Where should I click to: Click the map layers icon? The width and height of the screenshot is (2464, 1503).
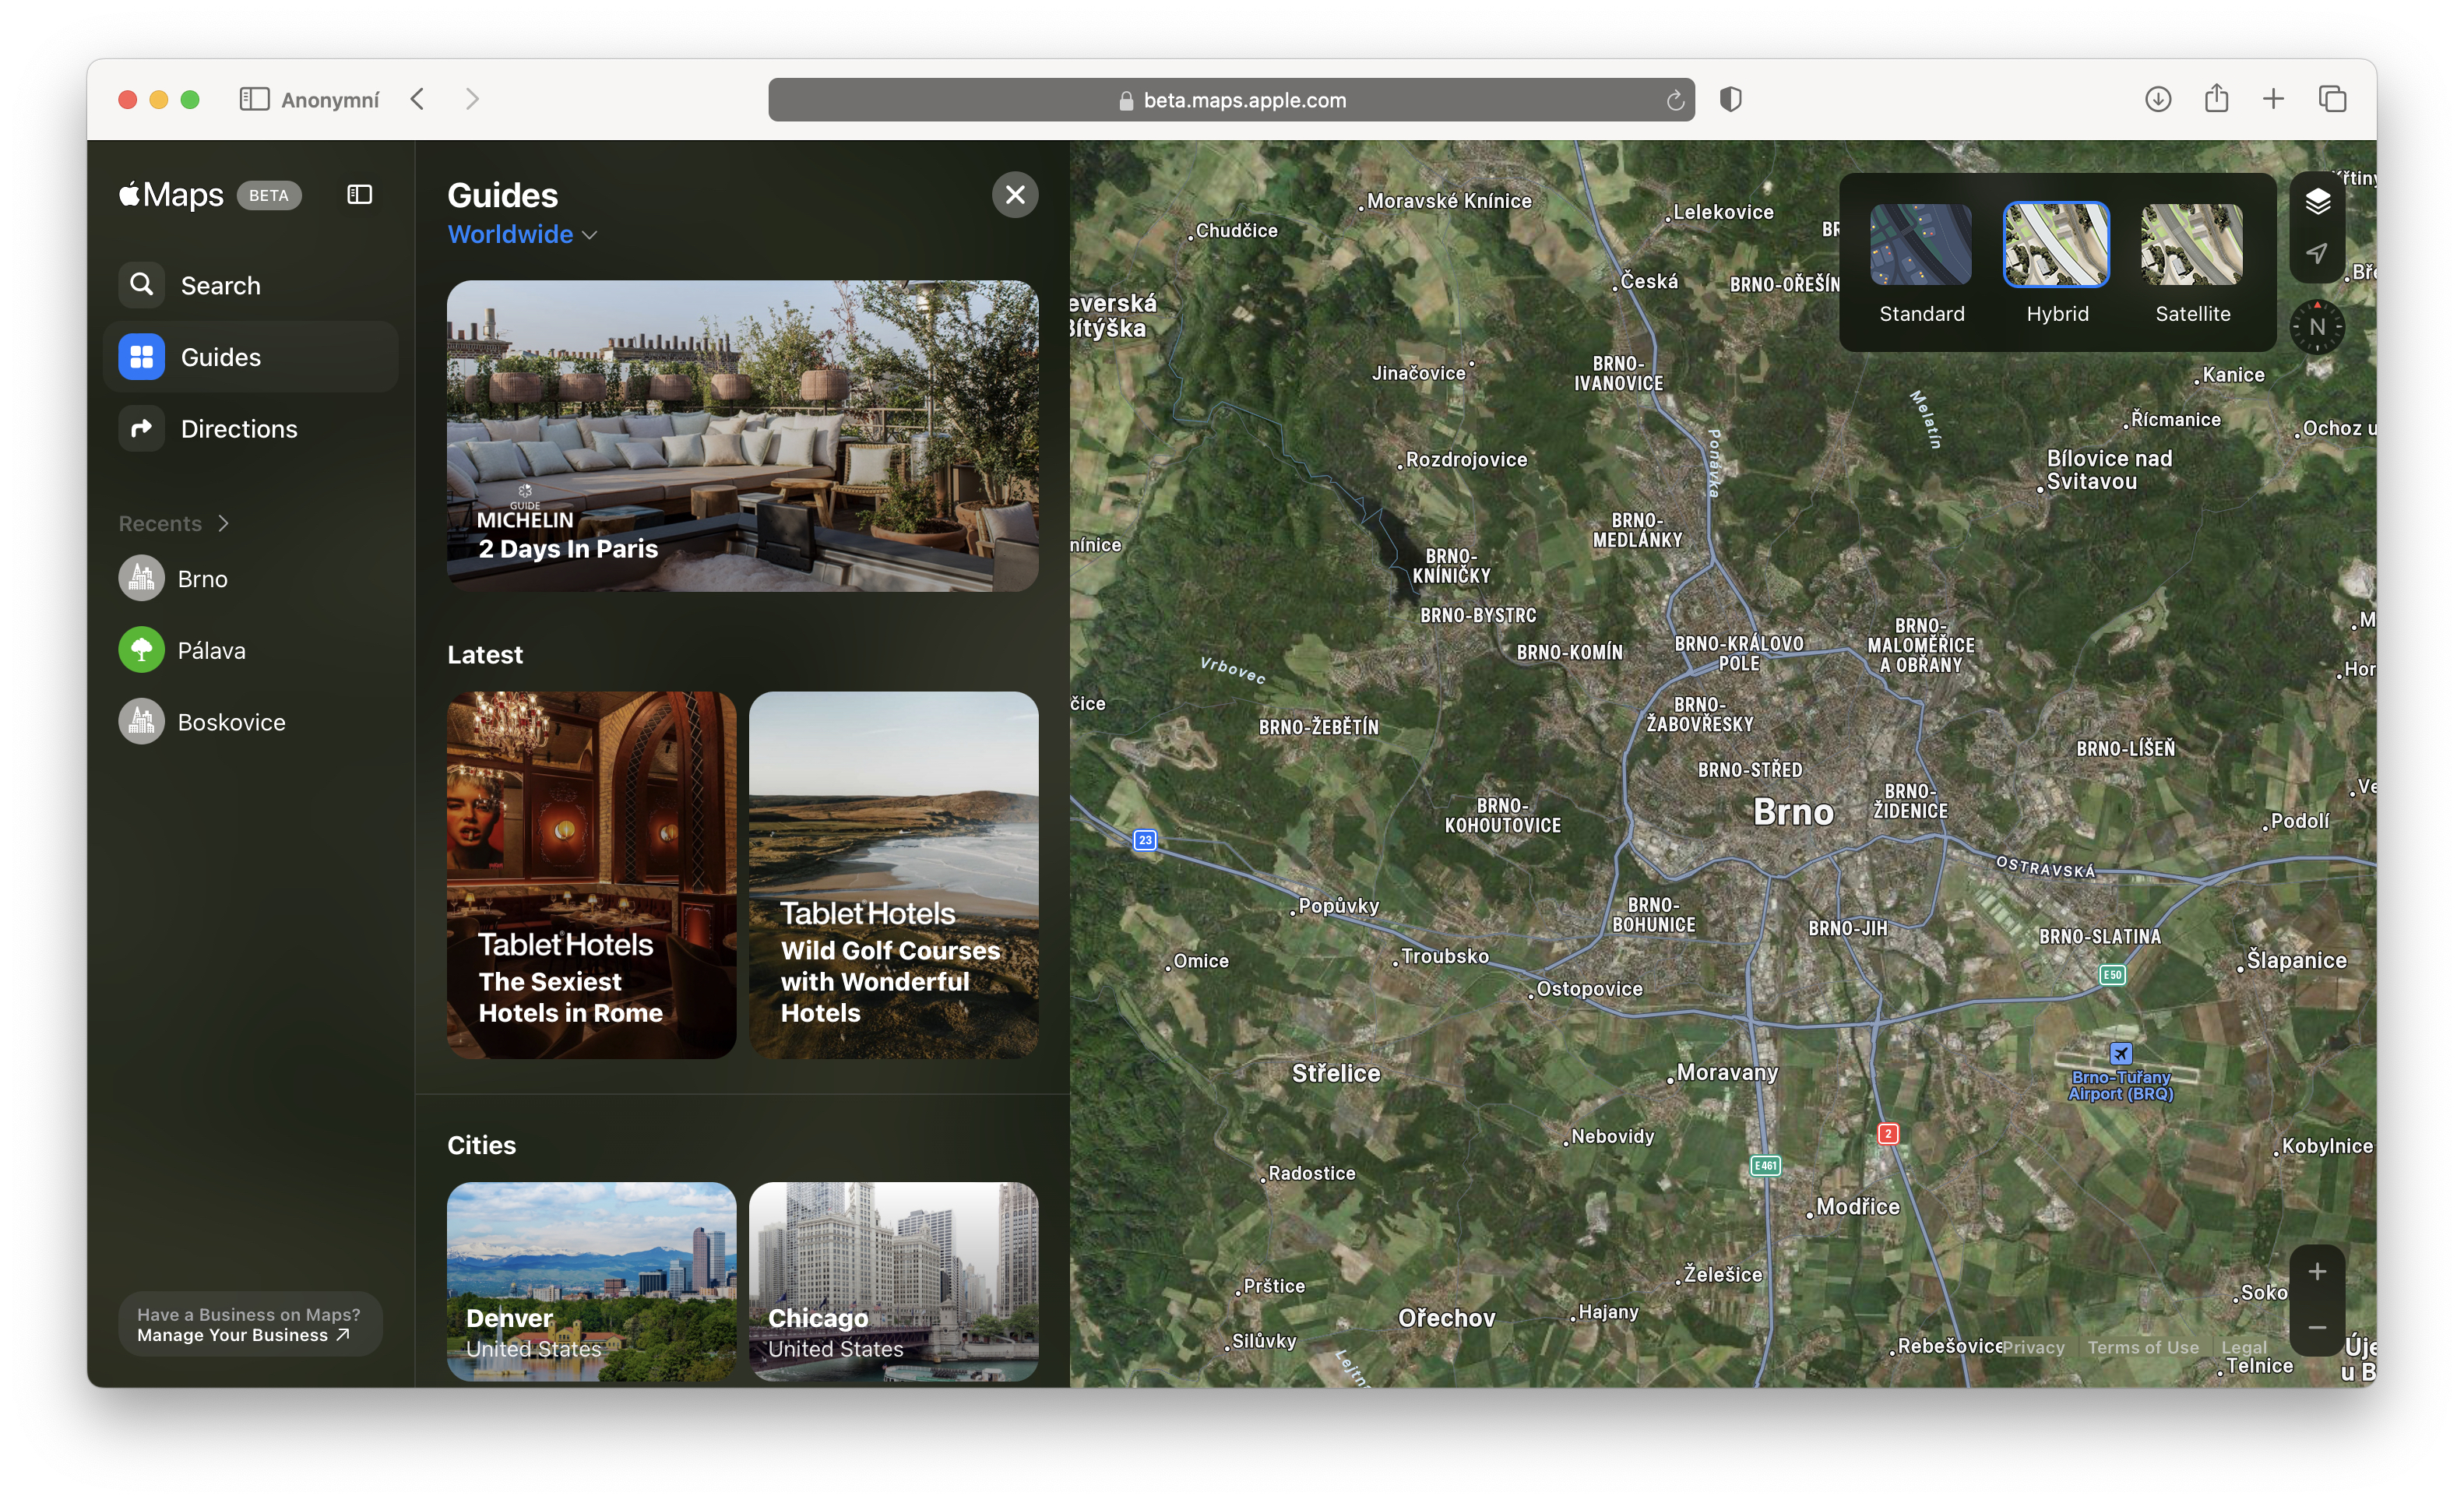click(2317, 201)
